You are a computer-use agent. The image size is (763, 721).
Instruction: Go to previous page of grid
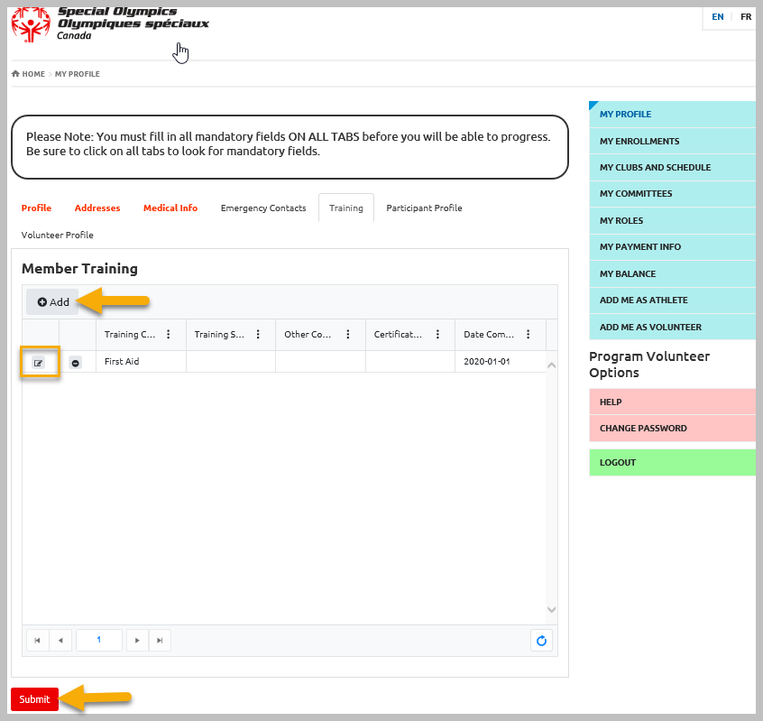tap(60, 640)
